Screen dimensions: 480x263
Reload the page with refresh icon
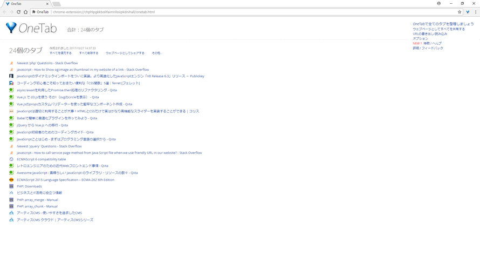click(18, 12)
